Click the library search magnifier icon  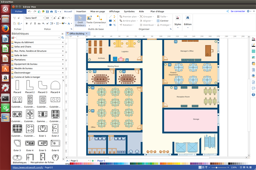click(63, 37)
